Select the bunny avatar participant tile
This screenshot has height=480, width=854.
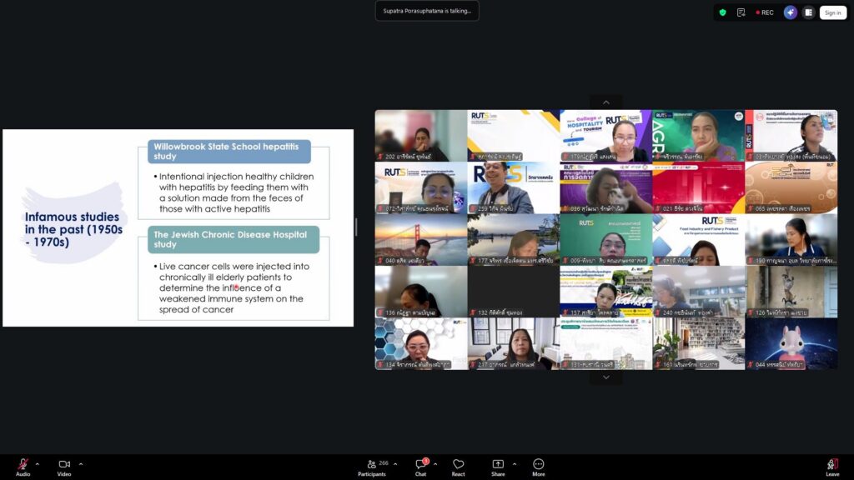(x=791, y=343)
